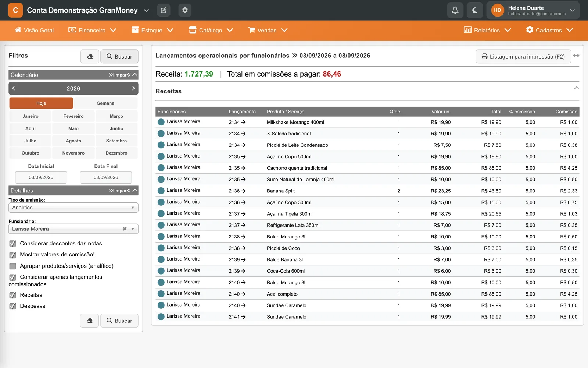Image resolution: width=588 pixels, height=368 pixels.
Task: Collapse the Calendário filter section
Action: pyautogui.click(x=135, y=75)
